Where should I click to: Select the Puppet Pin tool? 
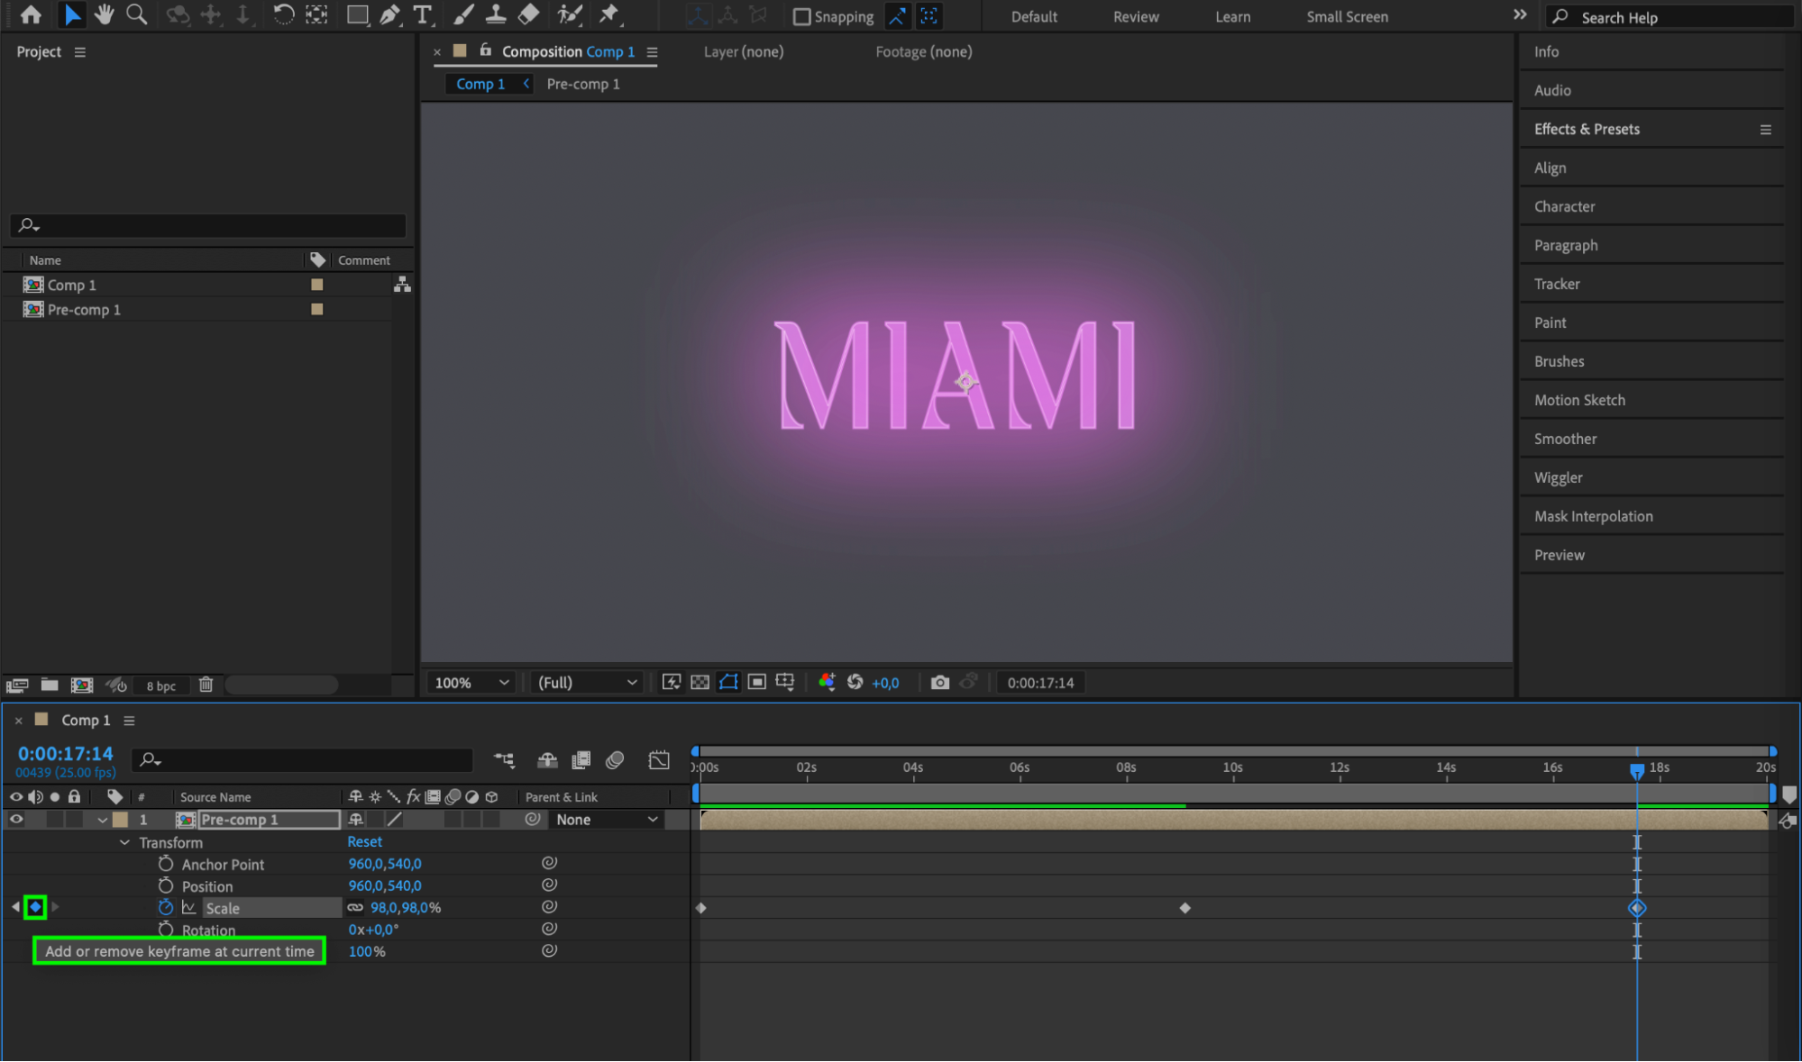(x=610, y=14)
